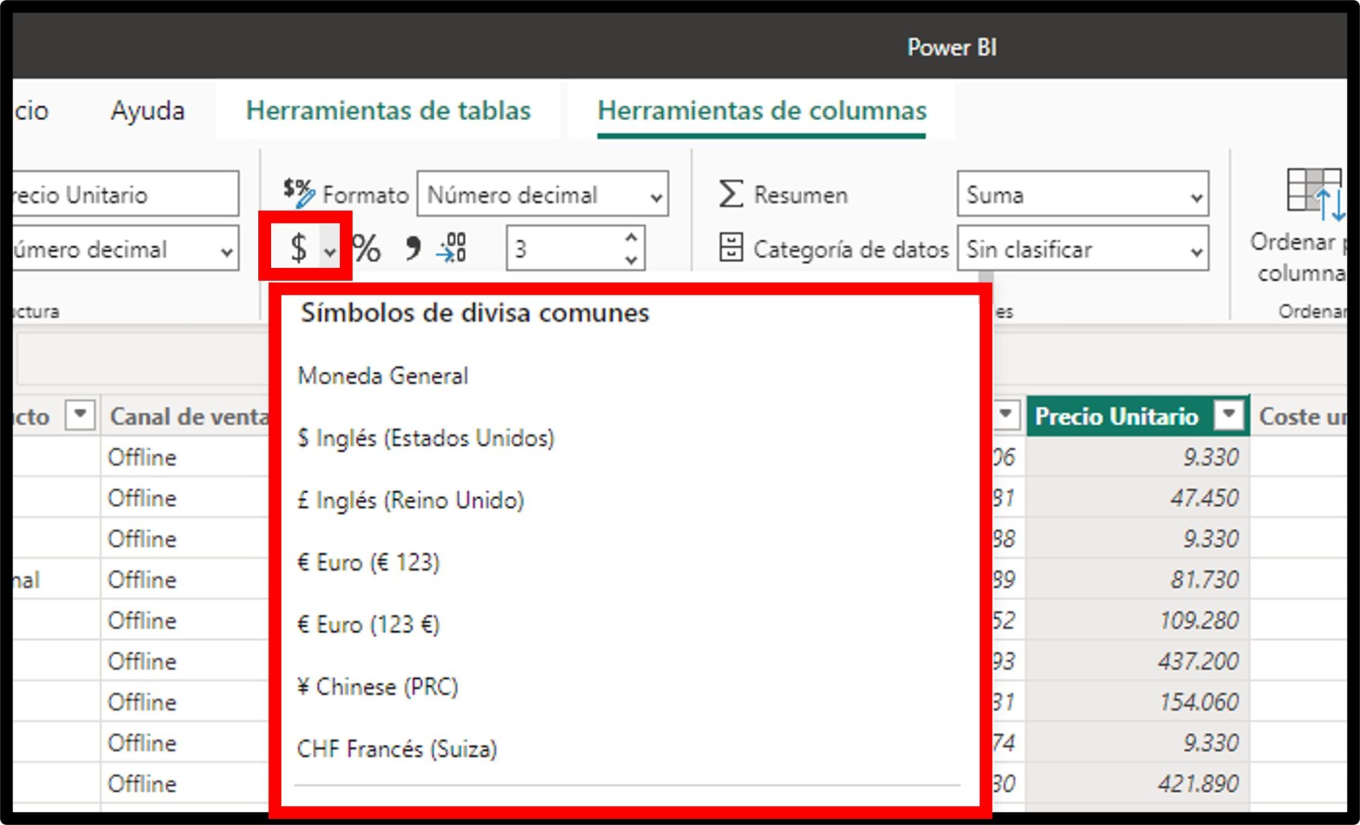Click the thousands separator comma icon
The height and width of the screenshot is (825, 1360).
[x=412, y=248]
